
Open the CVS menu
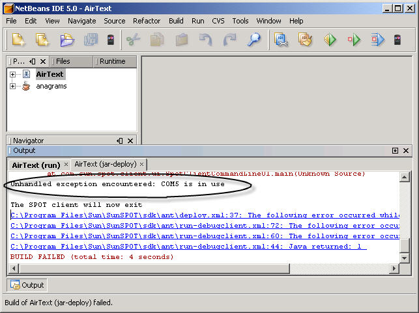[x=218, y=21]
